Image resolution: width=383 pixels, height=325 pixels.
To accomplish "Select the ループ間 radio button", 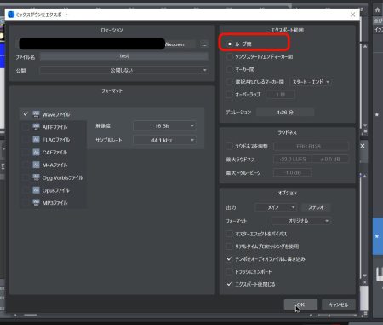I will click(x=230, y=44).
